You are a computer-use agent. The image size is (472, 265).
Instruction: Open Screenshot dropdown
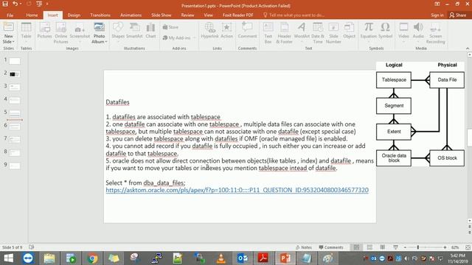[x=80, y=41]
